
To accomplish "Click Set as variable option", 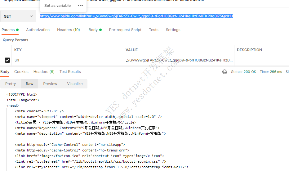I will (x=57, y=6).
